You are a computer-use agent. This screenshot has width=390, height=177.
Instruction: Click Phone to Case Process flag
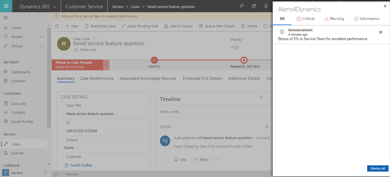tap(77, 65)
